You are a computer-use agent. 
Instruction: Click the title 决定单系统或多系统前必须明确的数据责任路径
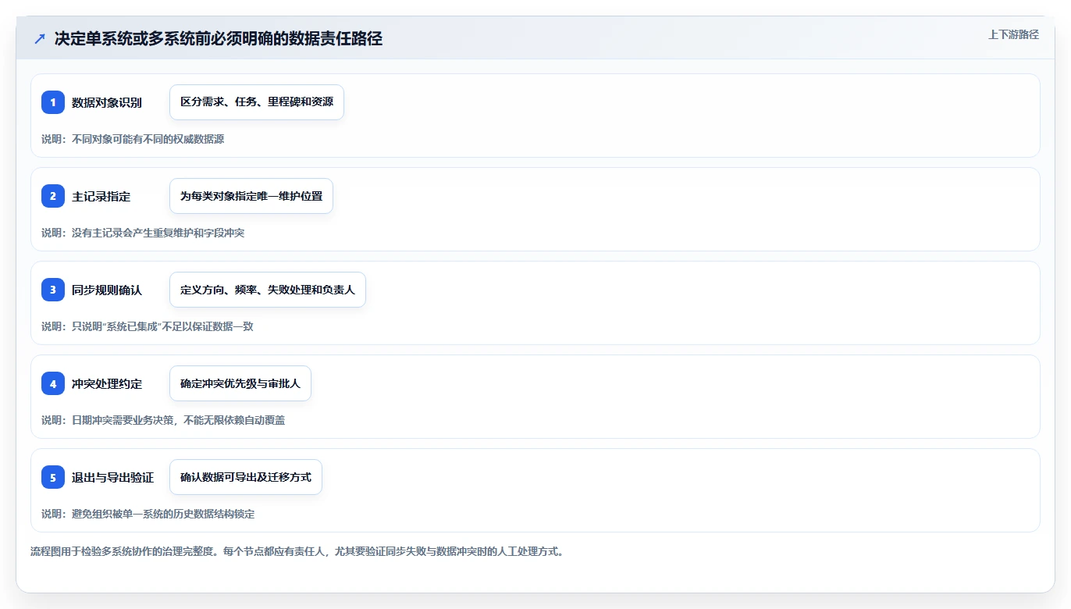click(219, 39)
